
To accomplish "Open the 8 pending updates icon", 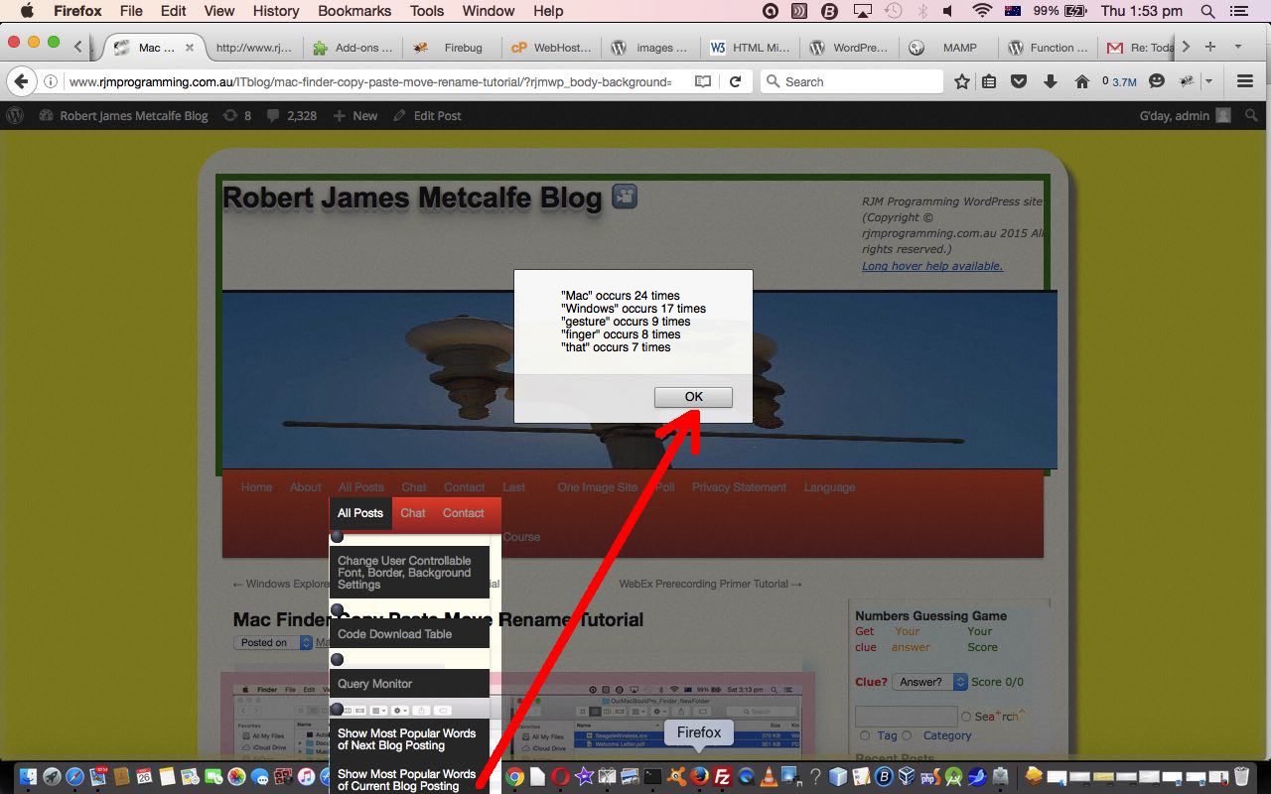I will point(236,115).
